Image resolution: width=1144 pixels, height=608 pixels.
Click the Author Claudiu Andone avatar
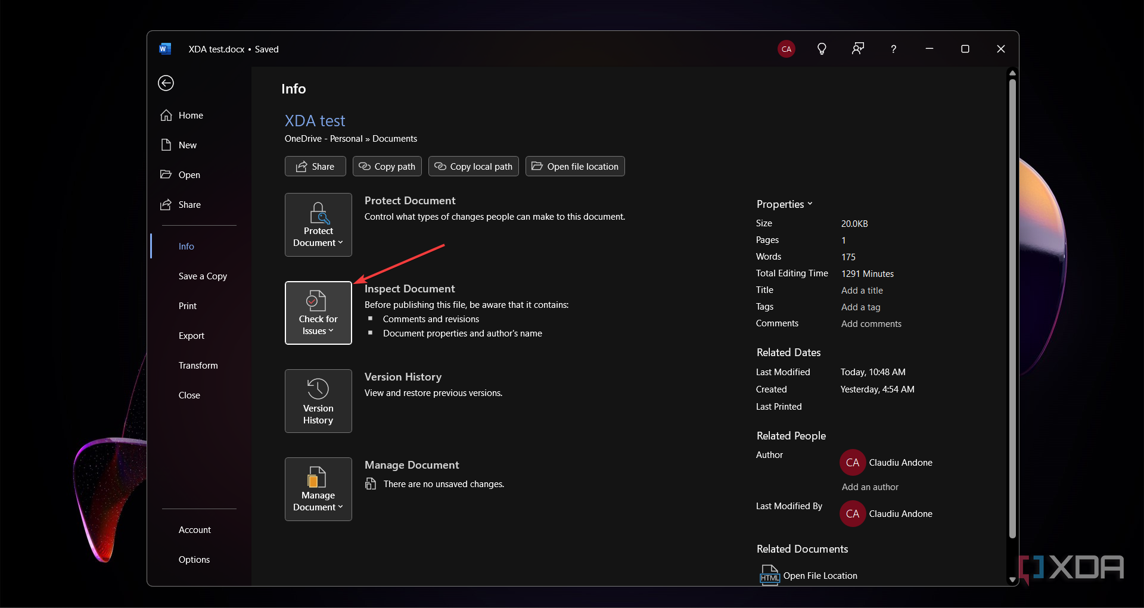point(853,463)
